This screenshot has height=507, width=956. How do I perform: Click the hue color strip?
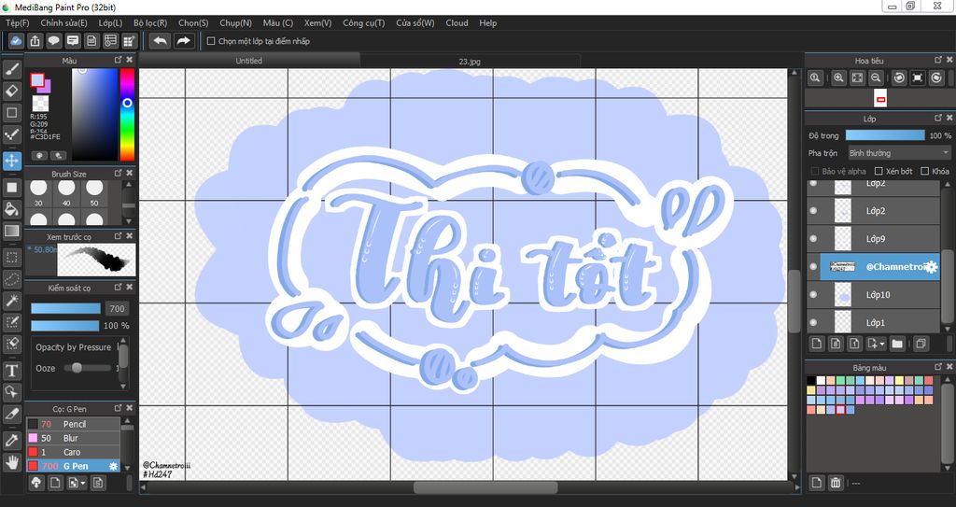(127, 114)
